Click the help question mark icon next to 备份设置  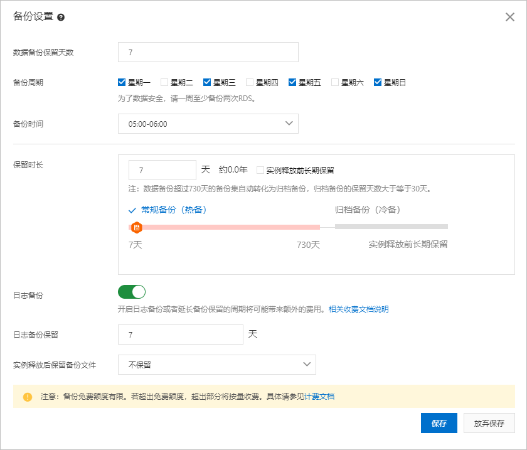(61, 17)
